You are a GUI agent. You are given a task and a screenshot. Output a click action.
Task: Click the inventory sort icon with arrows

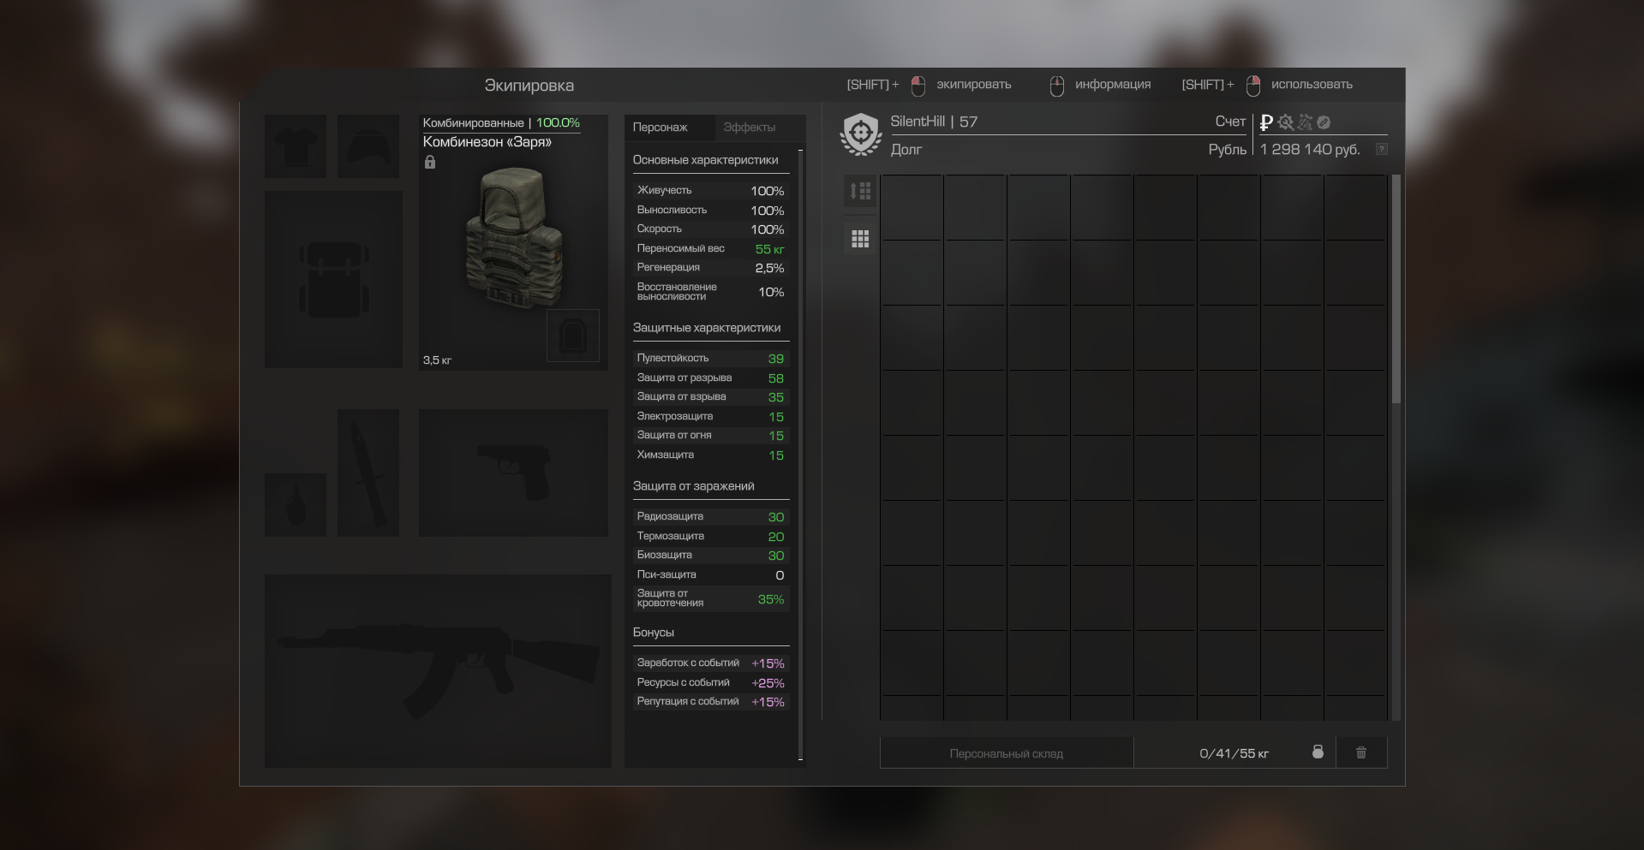pyautogui.click(x=860, y=191)
